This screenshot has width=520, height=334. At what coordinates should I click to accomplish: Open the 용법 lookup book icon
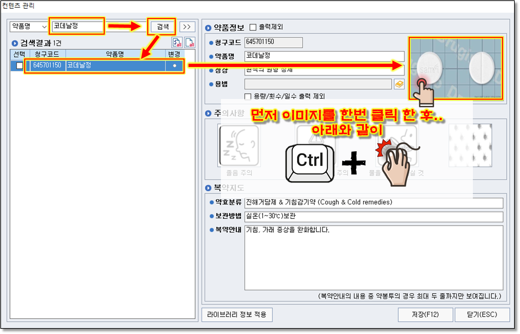coord(399,84)
